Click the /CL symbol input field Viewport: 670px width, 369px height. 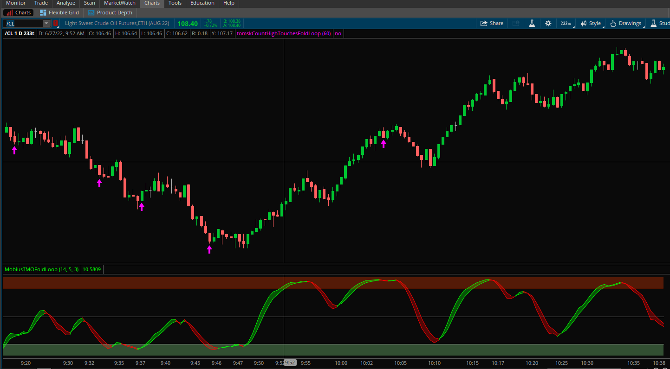[23, 23]
